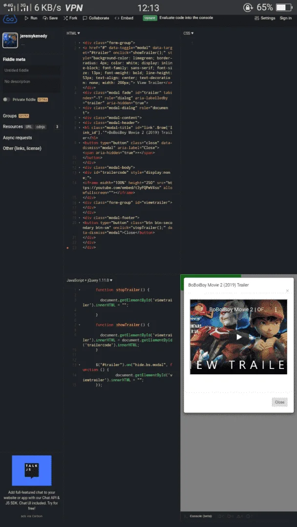The height and width of the screenshot is (527, 297).
Task: Select the URL resources tab
Action: (x=29, y=127)
